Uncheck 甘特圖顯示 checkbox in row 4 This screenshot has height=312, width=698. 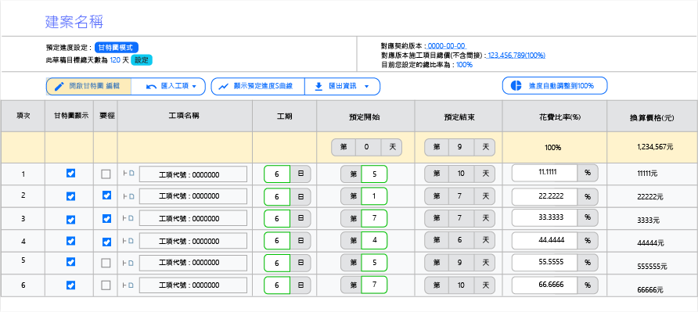coord(70,241)
